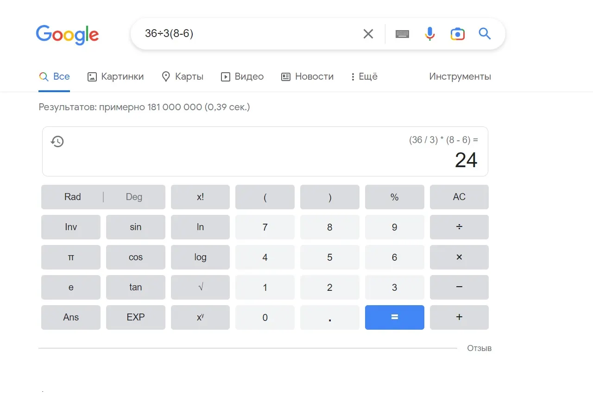
Task: Switch calculator to Deg mode
Action: pos(134,197)
